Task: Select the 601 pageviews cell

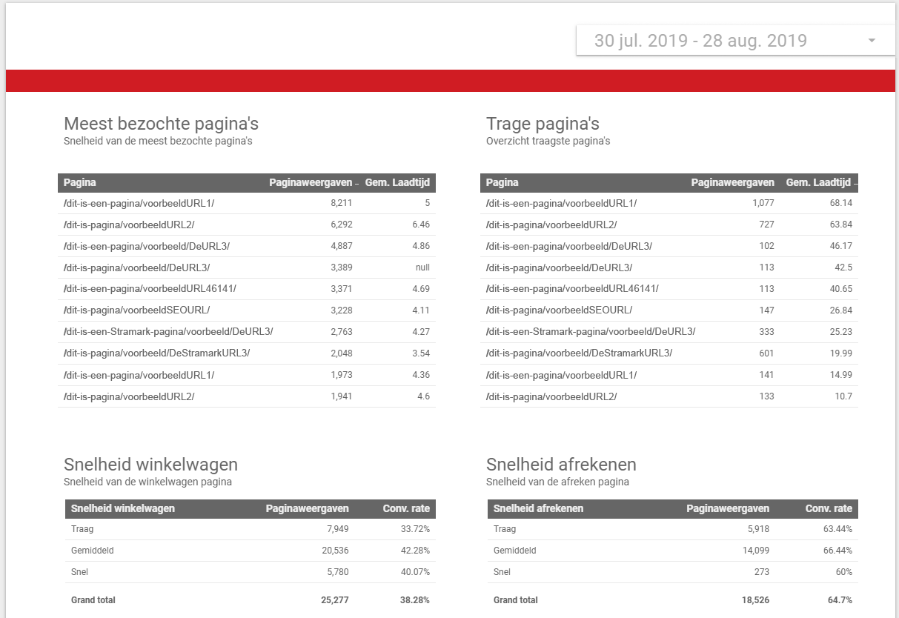Action: 766,353
